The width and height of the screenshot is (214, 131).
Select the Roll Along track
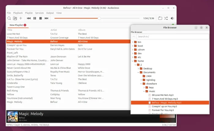click(x=68, y=91)
